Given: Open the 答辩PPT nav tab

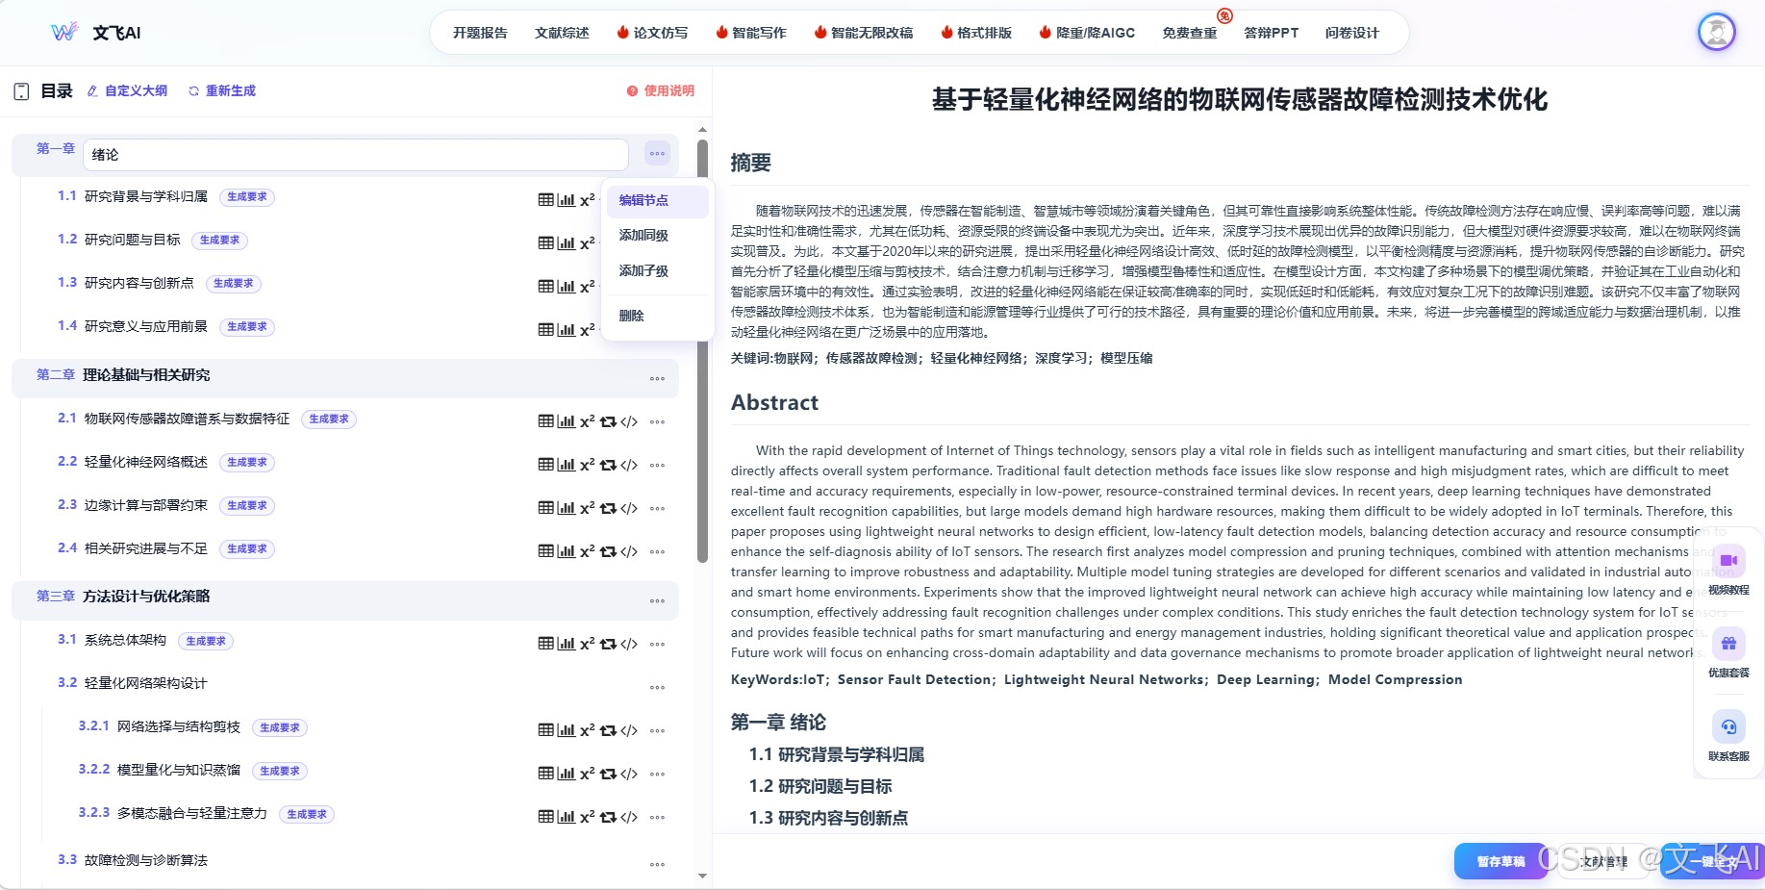Looking at the screenshot, I should point(1272,33).
